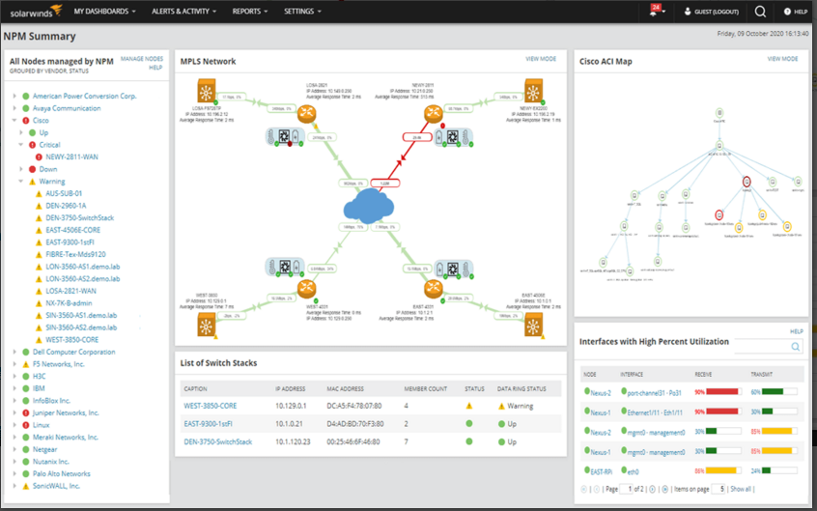Click the NEWY-2811 router icon on the MPLS map
This screenshot has height=511, width=817.
point(433,114)
